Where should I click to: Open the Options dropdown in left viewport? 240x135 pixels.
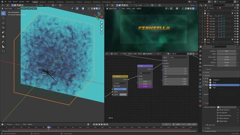(99, 5)
